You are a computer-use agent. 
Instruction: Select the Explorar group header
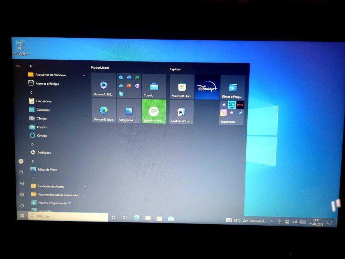point(175,69)
